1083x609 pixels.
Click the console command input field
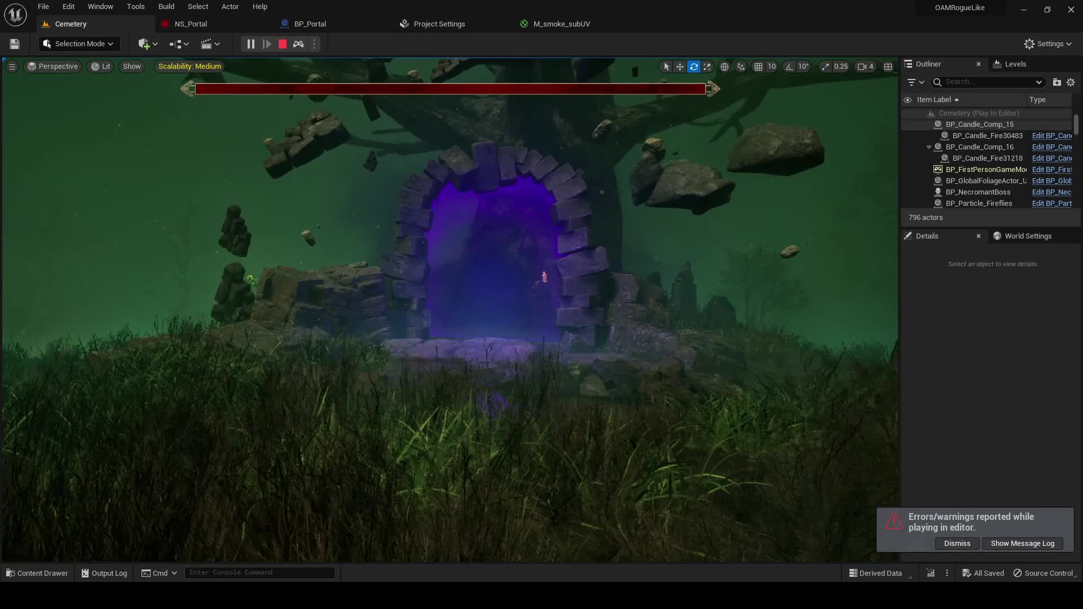pyautogui.click(x=259, y=573)
